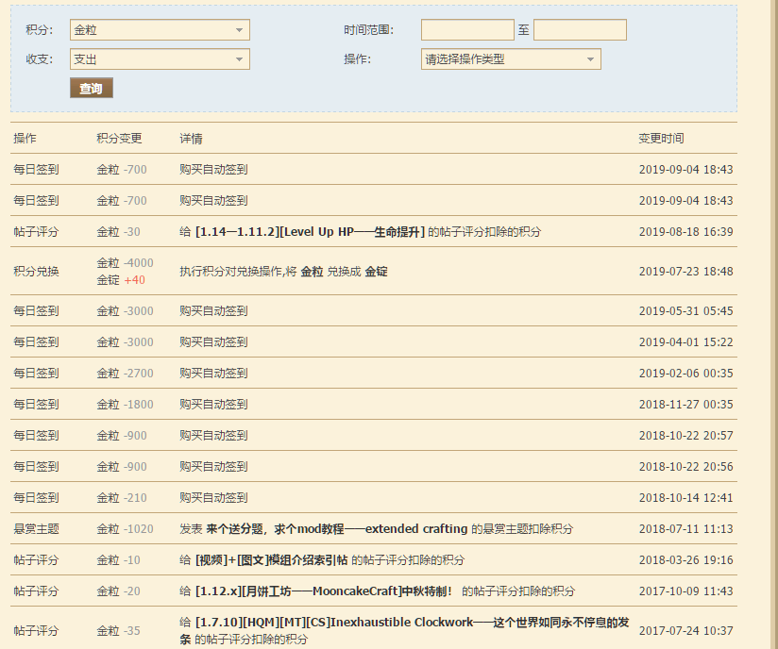Open the 积分 dropdown showing 金粒
Image resolution: width=778 pixels, height=649 pixels.
click(x=160, y=30)
